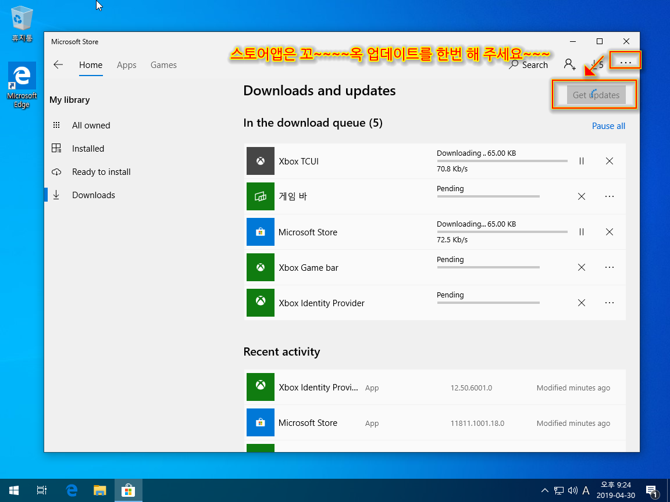Click the 게임 바 app icon

point(260,196)
